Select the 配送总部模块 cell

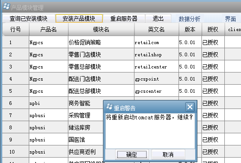(x=101, y=91)
